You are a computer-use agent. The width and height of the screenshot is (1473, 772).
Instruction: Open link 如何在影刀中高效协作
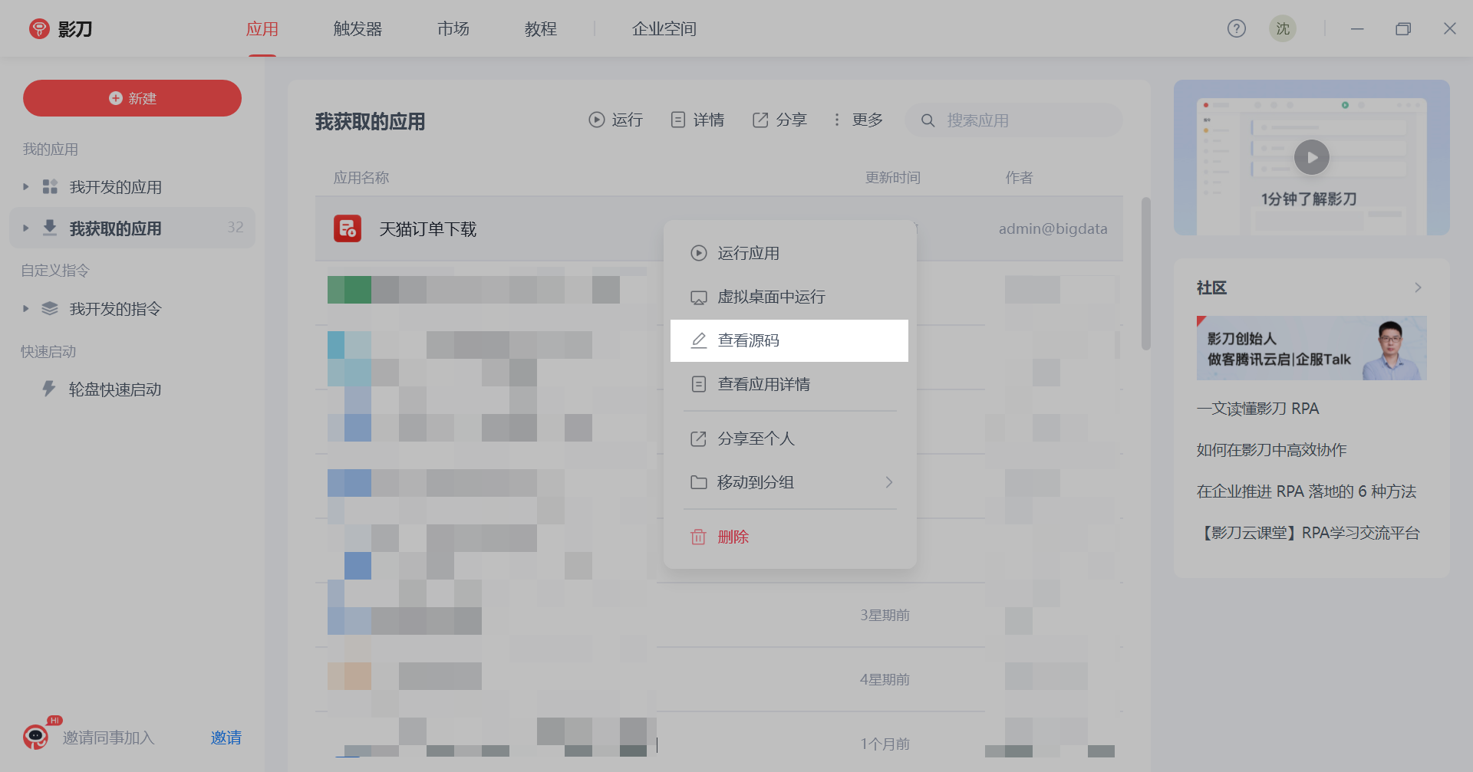pyautogui.click(x=1271, y=450)
